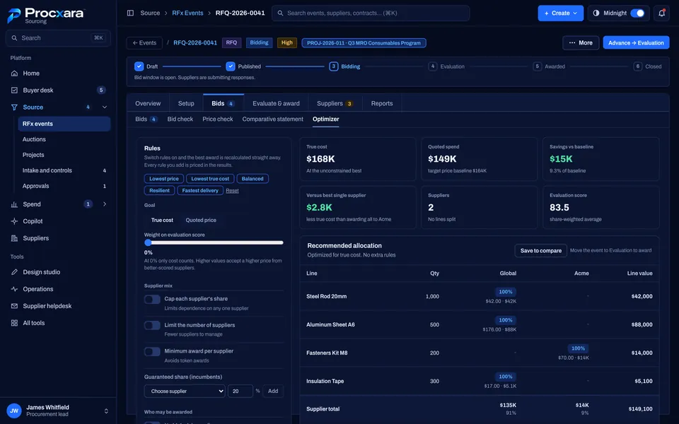
Task: Open the James Whitfield account switcher
Action: [x=106, y=411]
